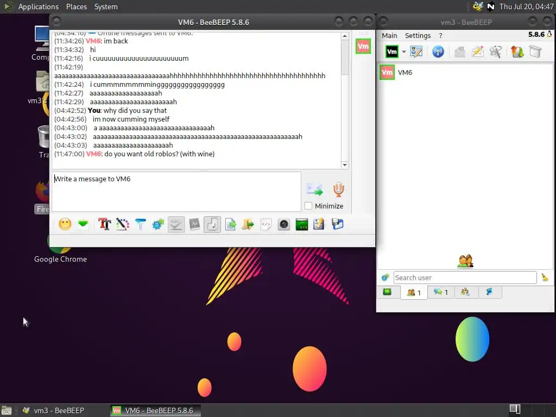Click the show desktop icon in bottom panel
This screenshot has height=417, width=556.
(7, 410)
